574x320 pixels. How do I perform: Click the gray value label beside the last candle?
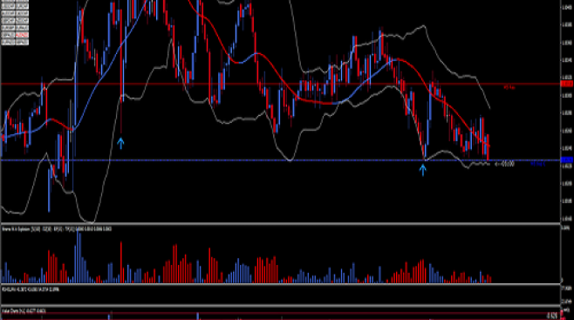505,164
